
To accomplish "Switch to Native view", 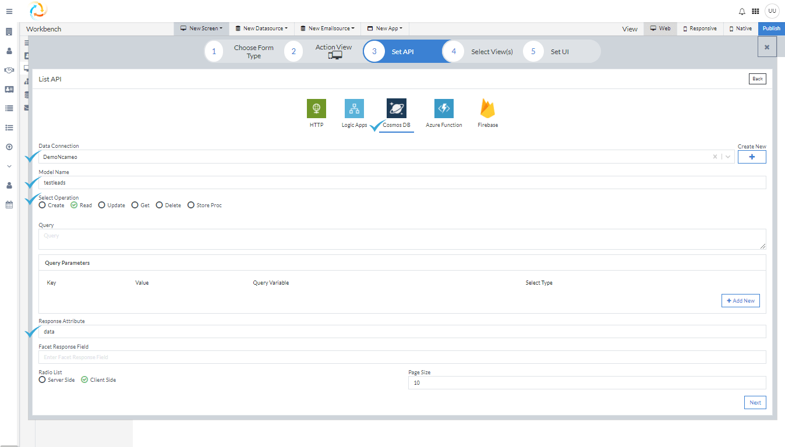I will click(x=741, y=29).
